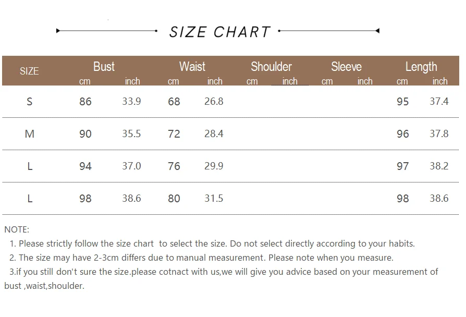Screen dimensions: 466x317
Task: Click the SIZE CHART title
Action: 219,32
